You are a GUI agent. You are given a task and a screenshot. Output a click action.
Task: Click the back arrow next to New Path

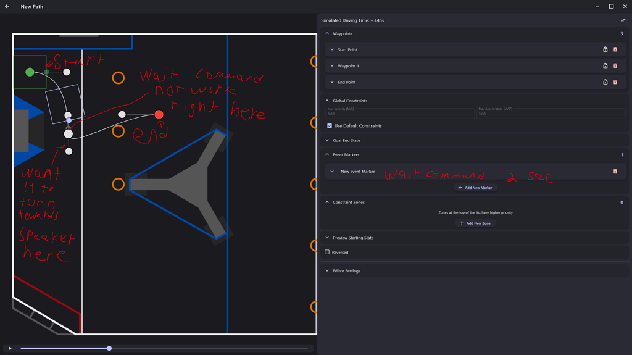pos(7,7)
